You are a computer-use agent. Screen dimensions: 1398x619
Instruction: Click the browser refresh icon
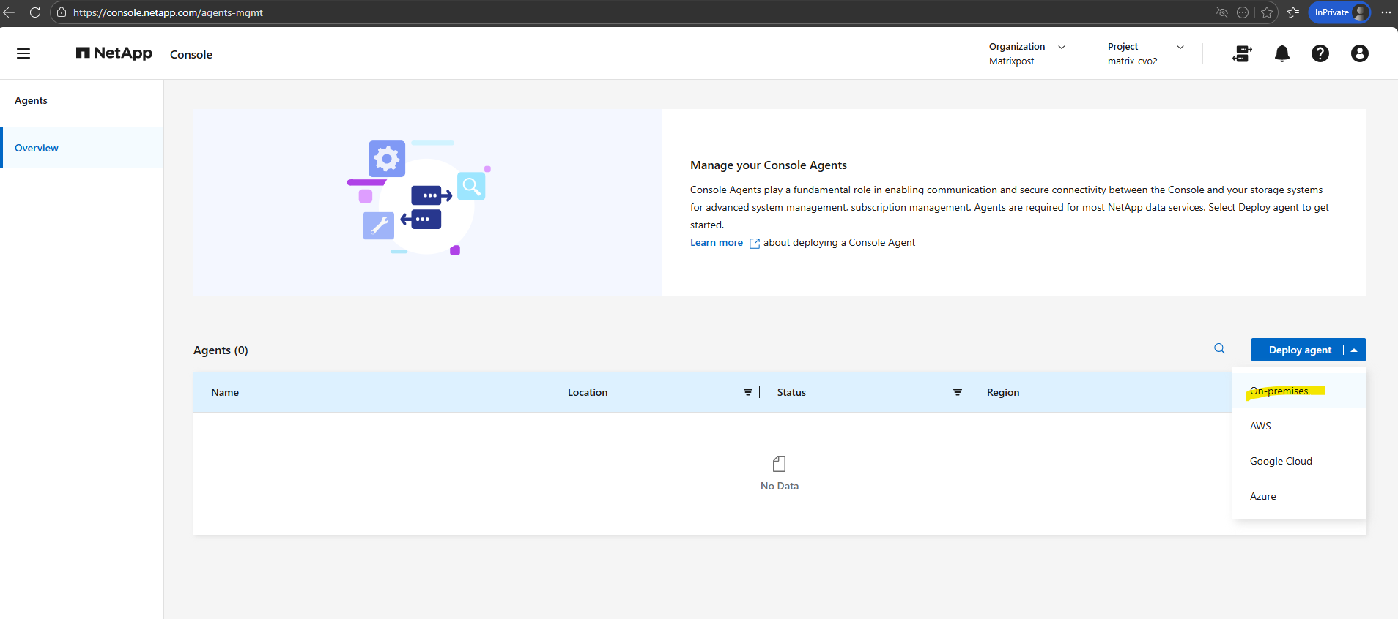pos(34,12)
